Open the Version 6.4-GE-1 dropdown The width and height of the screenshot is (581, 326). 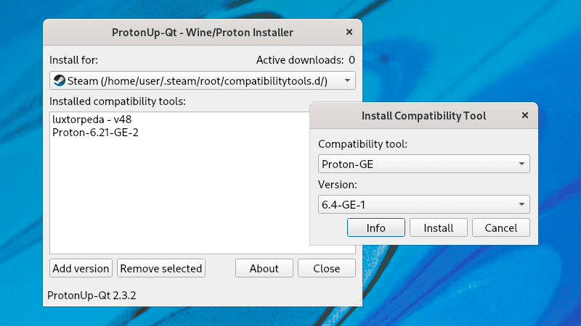(424, 204)
